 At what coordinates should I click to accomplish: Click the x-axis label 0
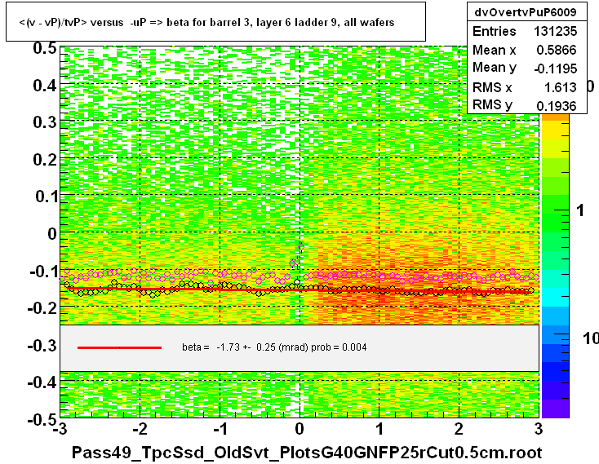pyautogui.click(x=299, y=429)
